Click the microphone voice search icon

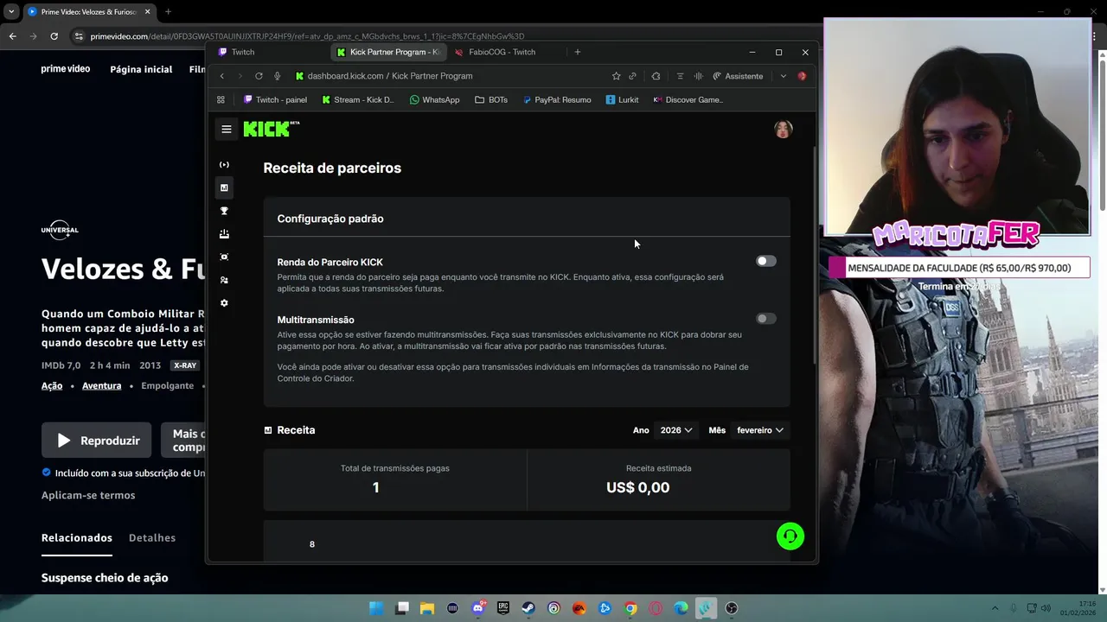coord(277,76)
